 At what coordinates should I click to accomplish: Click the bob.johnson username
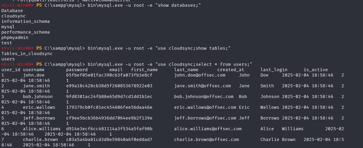coord(38,96)
